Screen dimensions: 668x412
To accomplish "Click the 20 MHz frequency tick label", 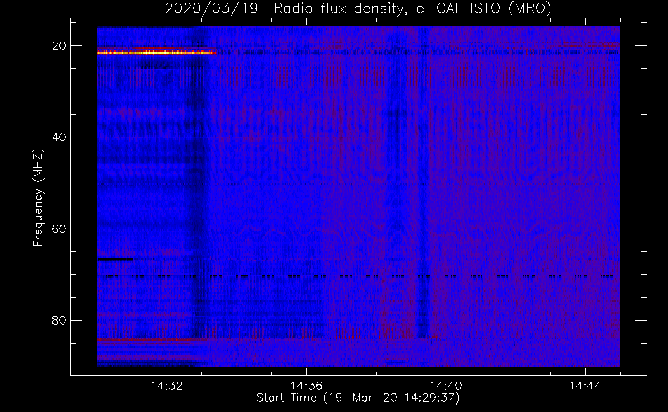I will tap(59, 46).
